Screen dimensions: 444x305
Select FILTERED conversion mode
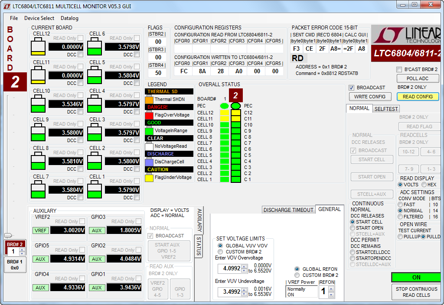(400, 217)
